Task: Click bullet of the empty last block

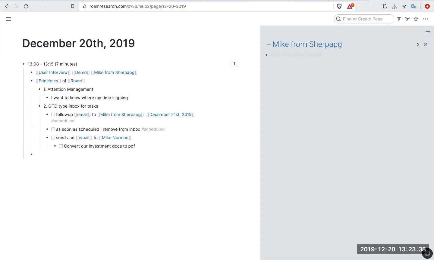Action: [x=32, y=154]
